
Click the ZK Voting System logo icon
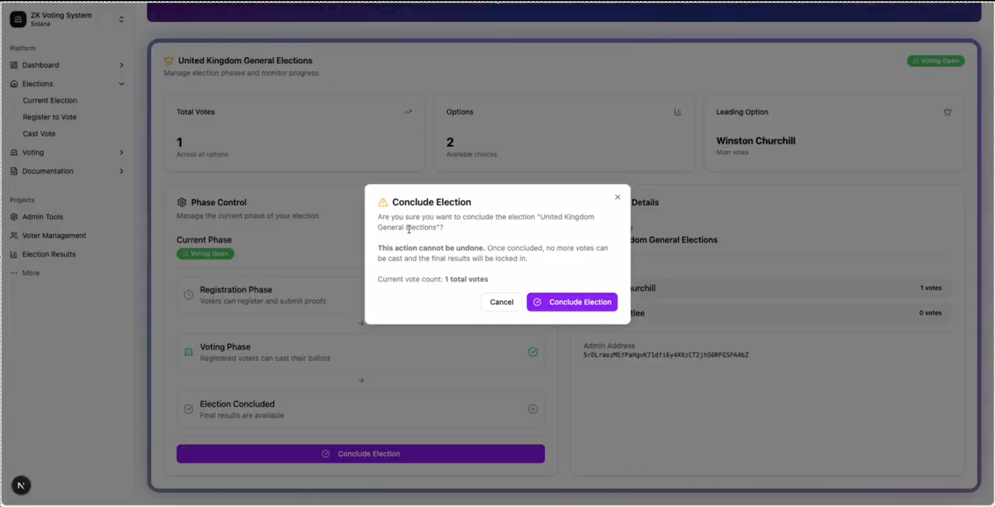pos(18,19)
